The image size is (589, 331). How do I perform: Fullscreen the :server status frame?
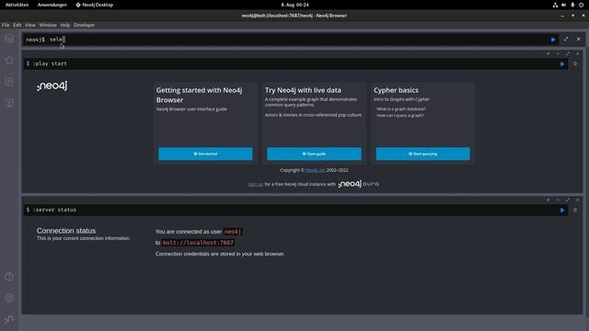(x=568, y=200)
